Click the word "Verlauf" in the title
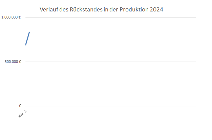 (50, 10)
